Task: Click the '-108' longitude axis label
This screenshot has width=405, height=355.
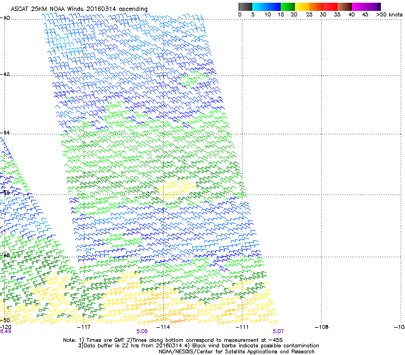Action: pos(322,327)
